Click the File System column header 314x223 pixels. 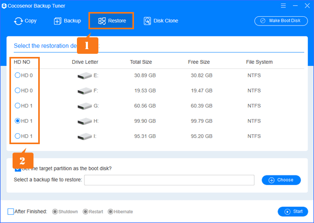click(x=260, y=62)
